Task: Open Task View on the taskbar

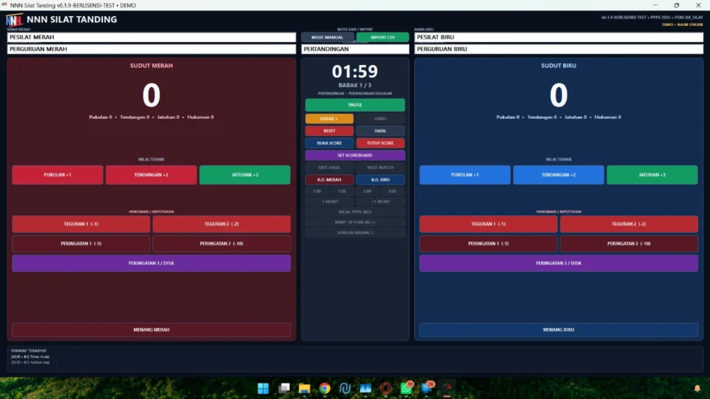Action: (x=284, y=388)
